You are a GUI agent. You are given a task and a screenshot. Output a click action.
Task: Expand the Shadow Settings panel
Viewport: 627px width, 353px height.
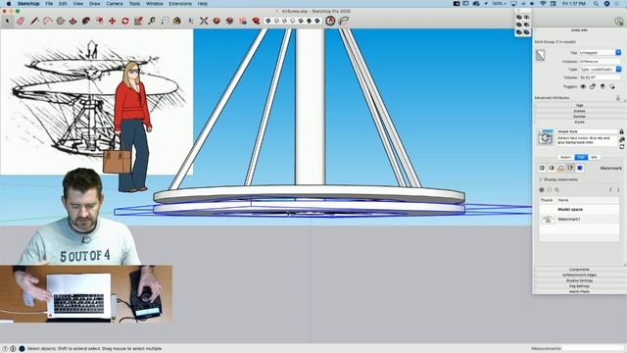click(579, 280)
